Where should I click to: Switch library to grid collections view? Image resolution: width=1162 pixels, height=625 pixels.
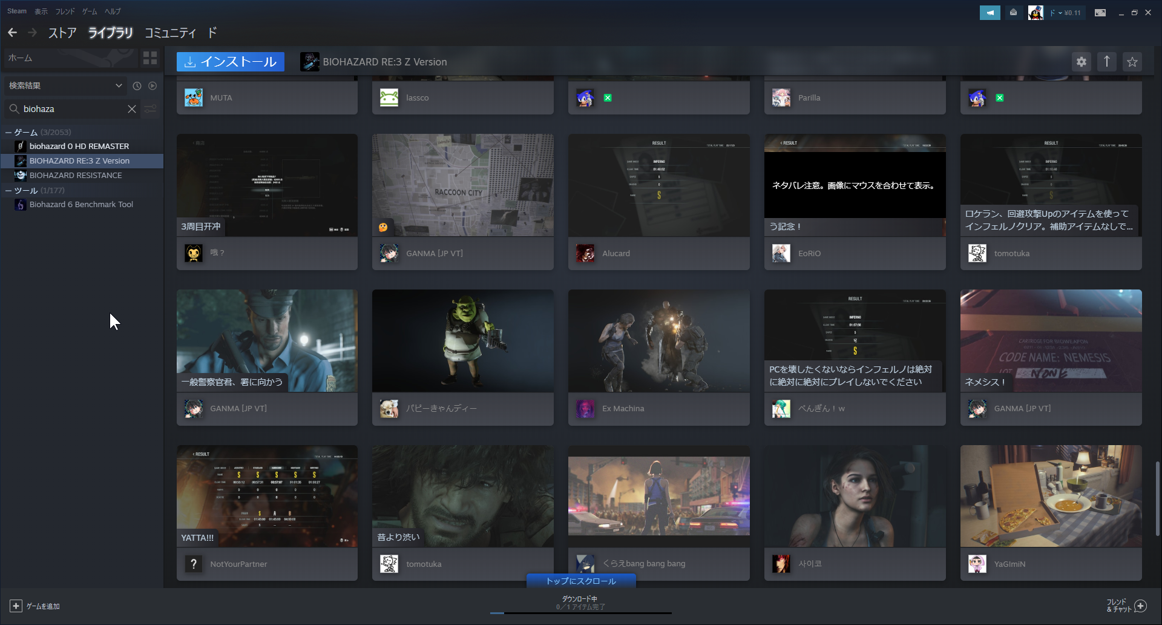(x=150, y=58)
